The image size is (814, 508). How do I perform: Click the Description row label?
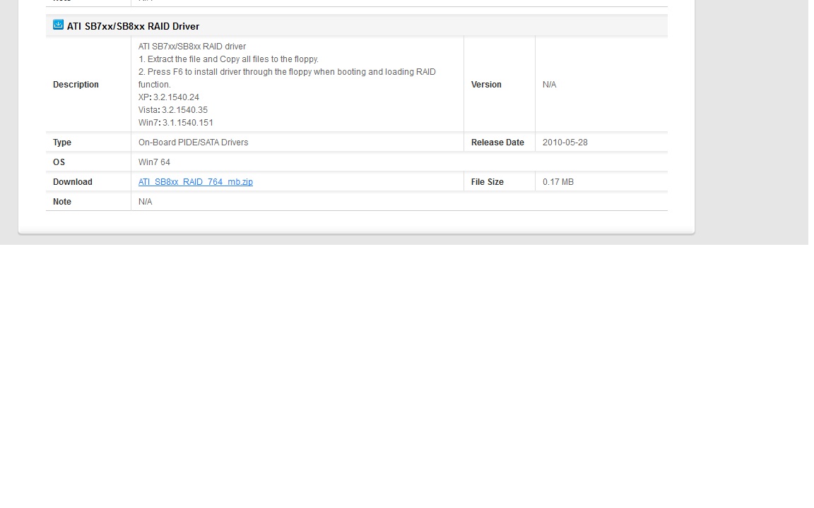pyautogui.click(x=76, y=85)
